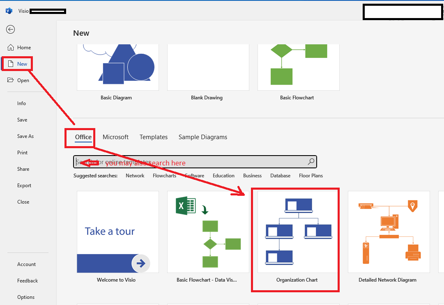The height and width of the screenshot is (305, 444).
Task: Click the Open folder icon
Action: [x=11, y=80]
